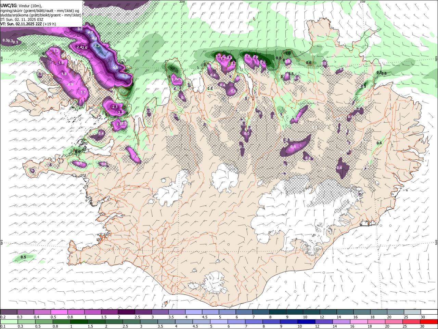
Task: Click the '15W' longitude label at top
Action: click(x=362, y=2)
